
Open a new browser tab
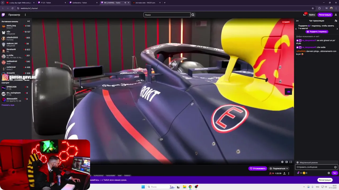click(165, 3)
